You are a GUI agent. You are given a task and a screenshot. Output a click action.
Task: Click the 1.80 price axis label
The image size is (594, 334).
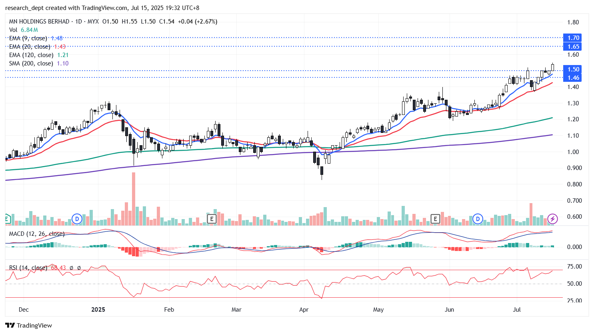coord(573,22)
